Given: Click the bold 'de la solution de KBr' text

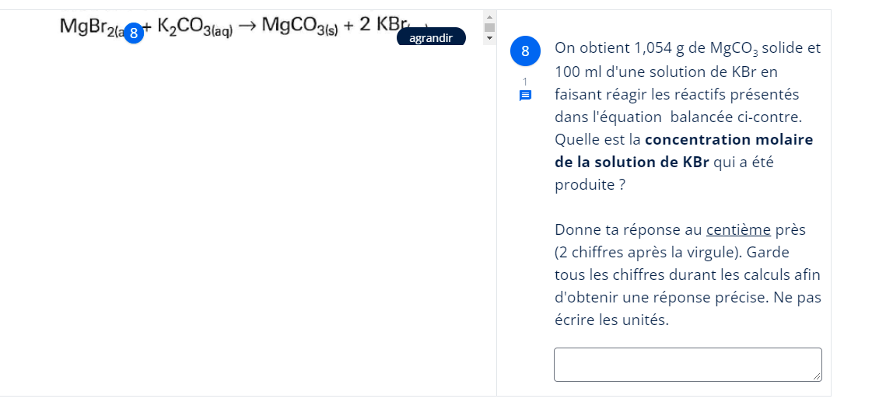Looking at the screenshot, I should coord(632,163).
